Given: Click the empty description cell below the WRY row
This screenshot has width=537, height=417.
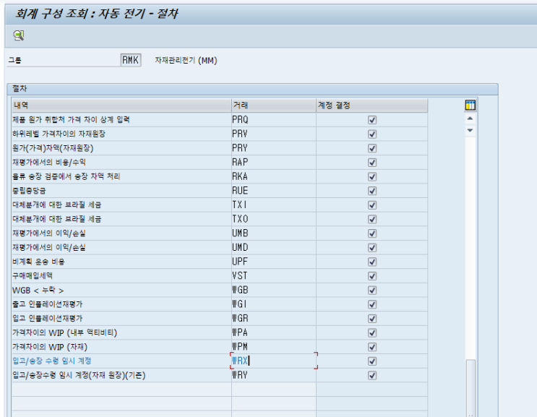Looking at the screenshot, I should [121, 390].
